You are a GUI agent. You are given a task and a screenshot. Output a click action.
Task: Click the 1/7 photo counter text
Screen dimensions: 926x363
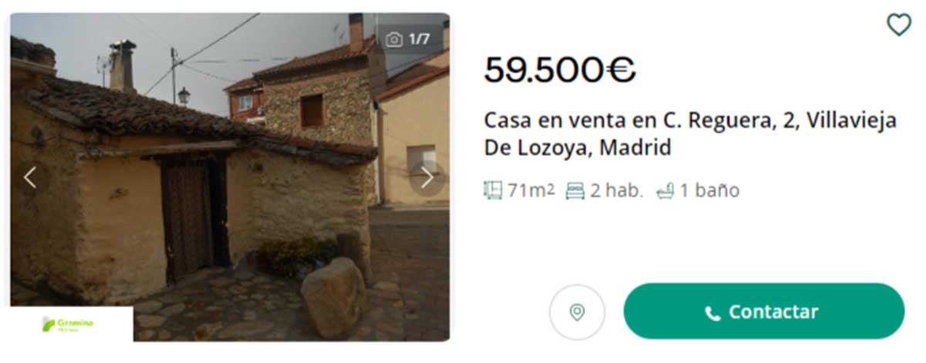[419, 39]
